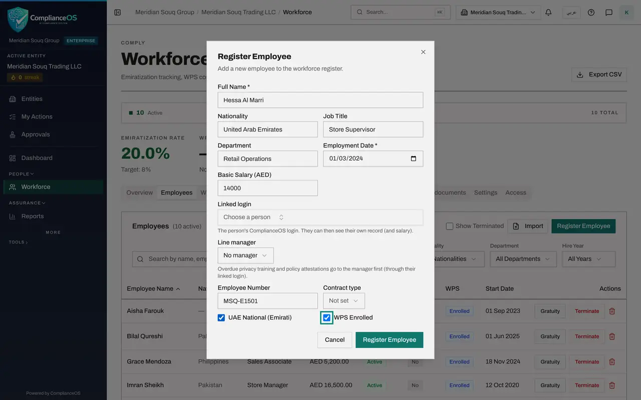Delete Grace Mendoza row trash icon

tap(612, 361)
